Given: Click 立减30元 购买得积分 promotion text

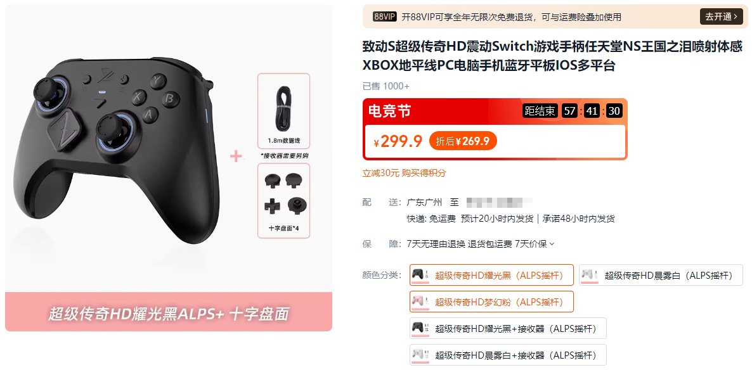Looking at the screenshot, I should [405, 173].
